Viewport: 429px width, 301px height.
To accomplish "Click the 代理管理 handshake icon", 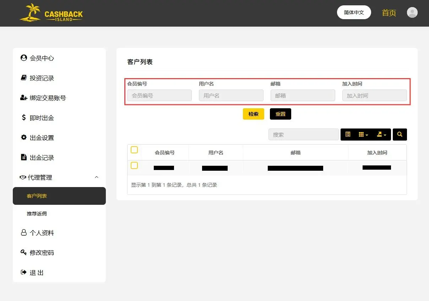I will click(x=23, y=177).
